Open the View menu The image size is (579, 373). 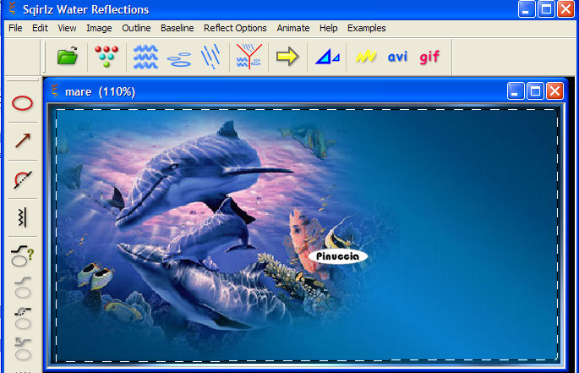67,28
